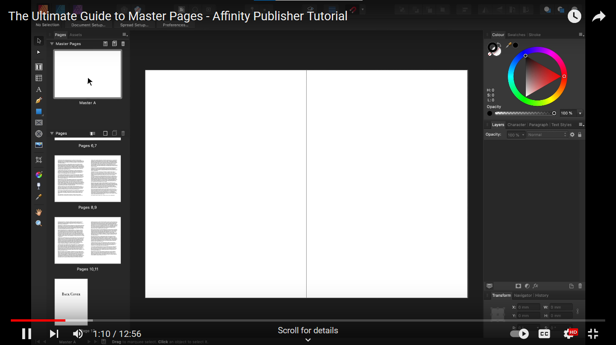Open YouTube quality settings gear
616x345 pixels.
[x=569, y=334]
